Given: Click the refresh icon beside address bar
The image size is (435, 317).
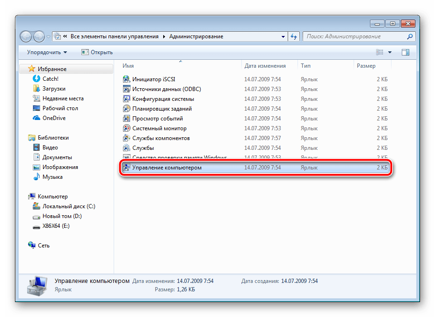Looking at the screenshot, I should 294,36.
